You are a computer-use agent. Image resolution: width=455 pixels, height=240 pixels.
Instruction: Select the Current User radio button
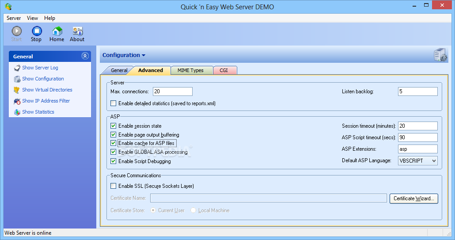point(153,210)
